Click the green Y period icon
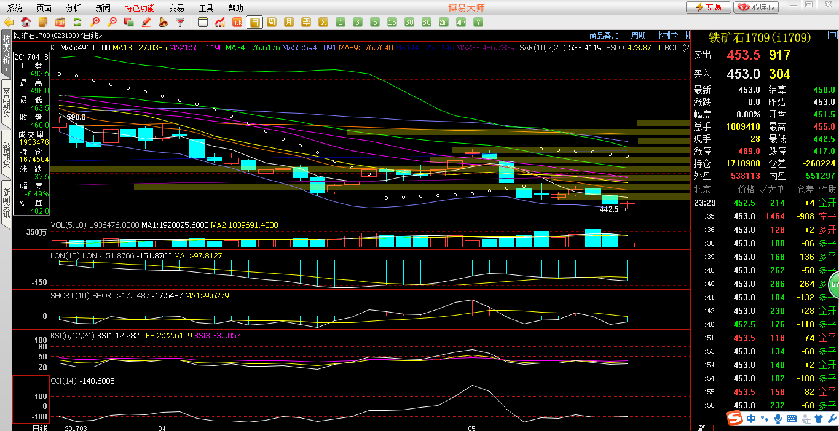The height and width of the screenshot is (431, 839). pyautogui.click(x=478, y=22)
